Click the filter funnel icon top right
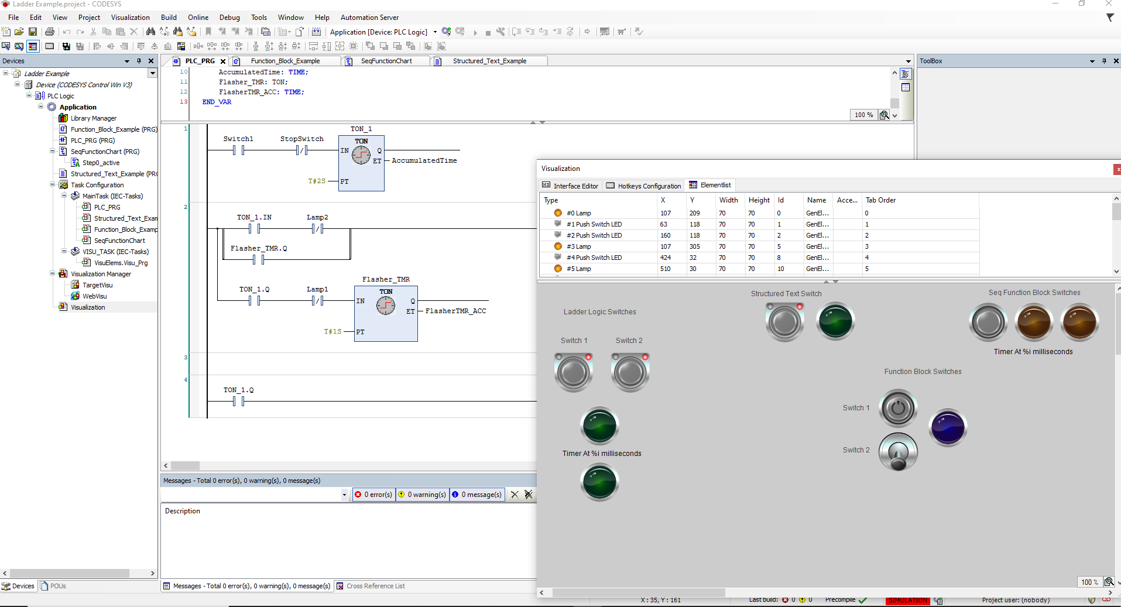Image resolution: width=1121 pixels, height=607 pixels. pos(1110,18)
